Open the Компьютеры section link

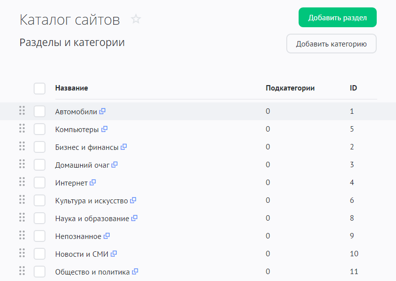tap(77, 130)
